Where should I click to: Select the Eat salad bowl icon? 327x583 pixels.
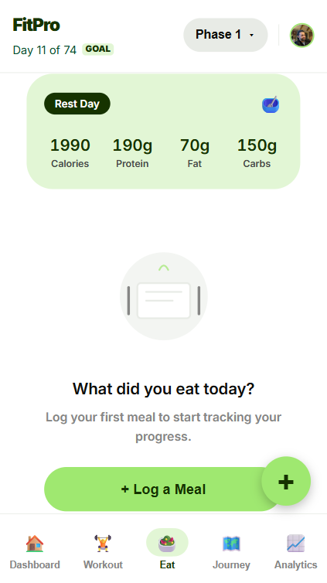pos(167,544)
